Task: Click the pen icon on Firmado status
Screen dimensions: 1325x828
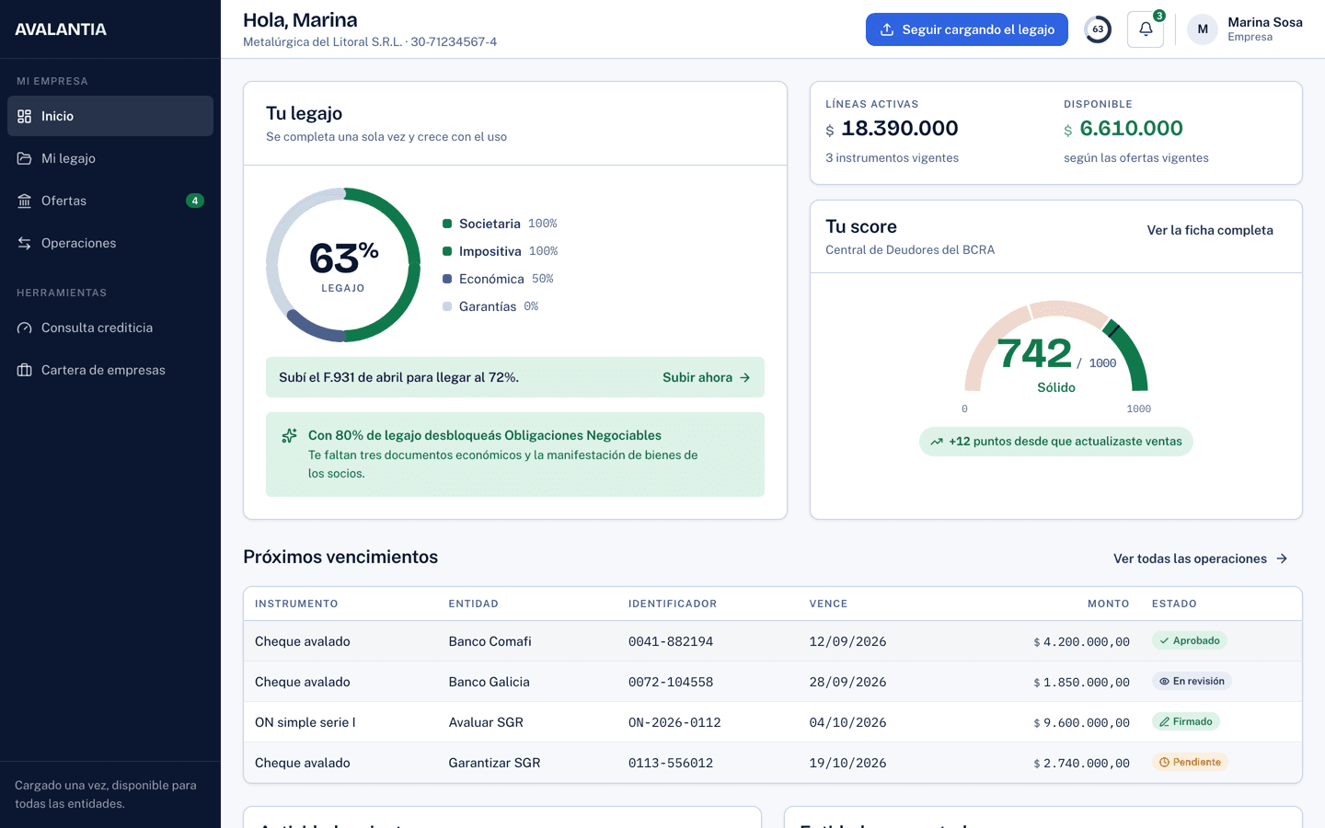Action: tap(1164, 722)
